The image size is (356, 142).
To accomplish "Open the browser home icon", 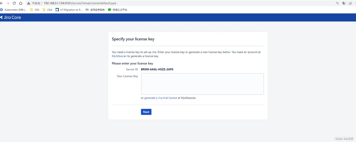I will tap(21, 3).
